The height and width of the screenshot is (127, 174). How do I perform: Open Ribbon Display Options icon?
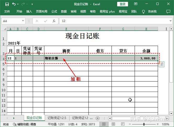135,4
